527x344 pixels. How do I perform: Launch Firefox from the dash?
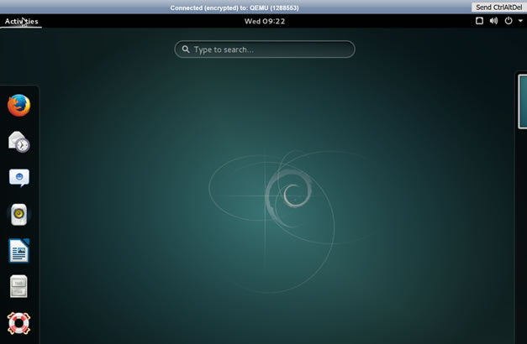coord(18,105)
